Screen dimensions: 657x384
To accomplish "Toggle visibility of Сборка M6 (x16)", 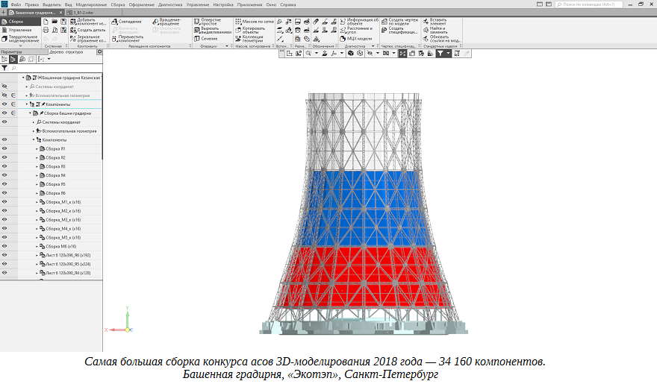I will (x=4, y=246).
